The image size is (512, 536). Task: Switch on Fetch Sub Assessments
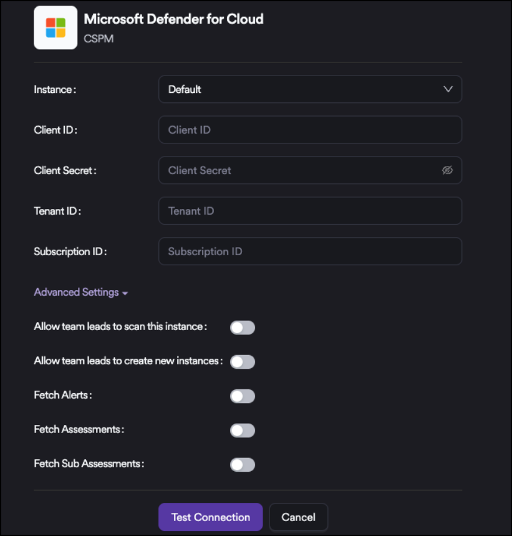point(243,465)
